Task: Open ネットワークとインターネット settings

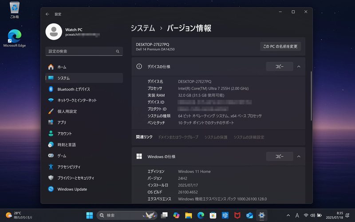Action: [84, 100]
